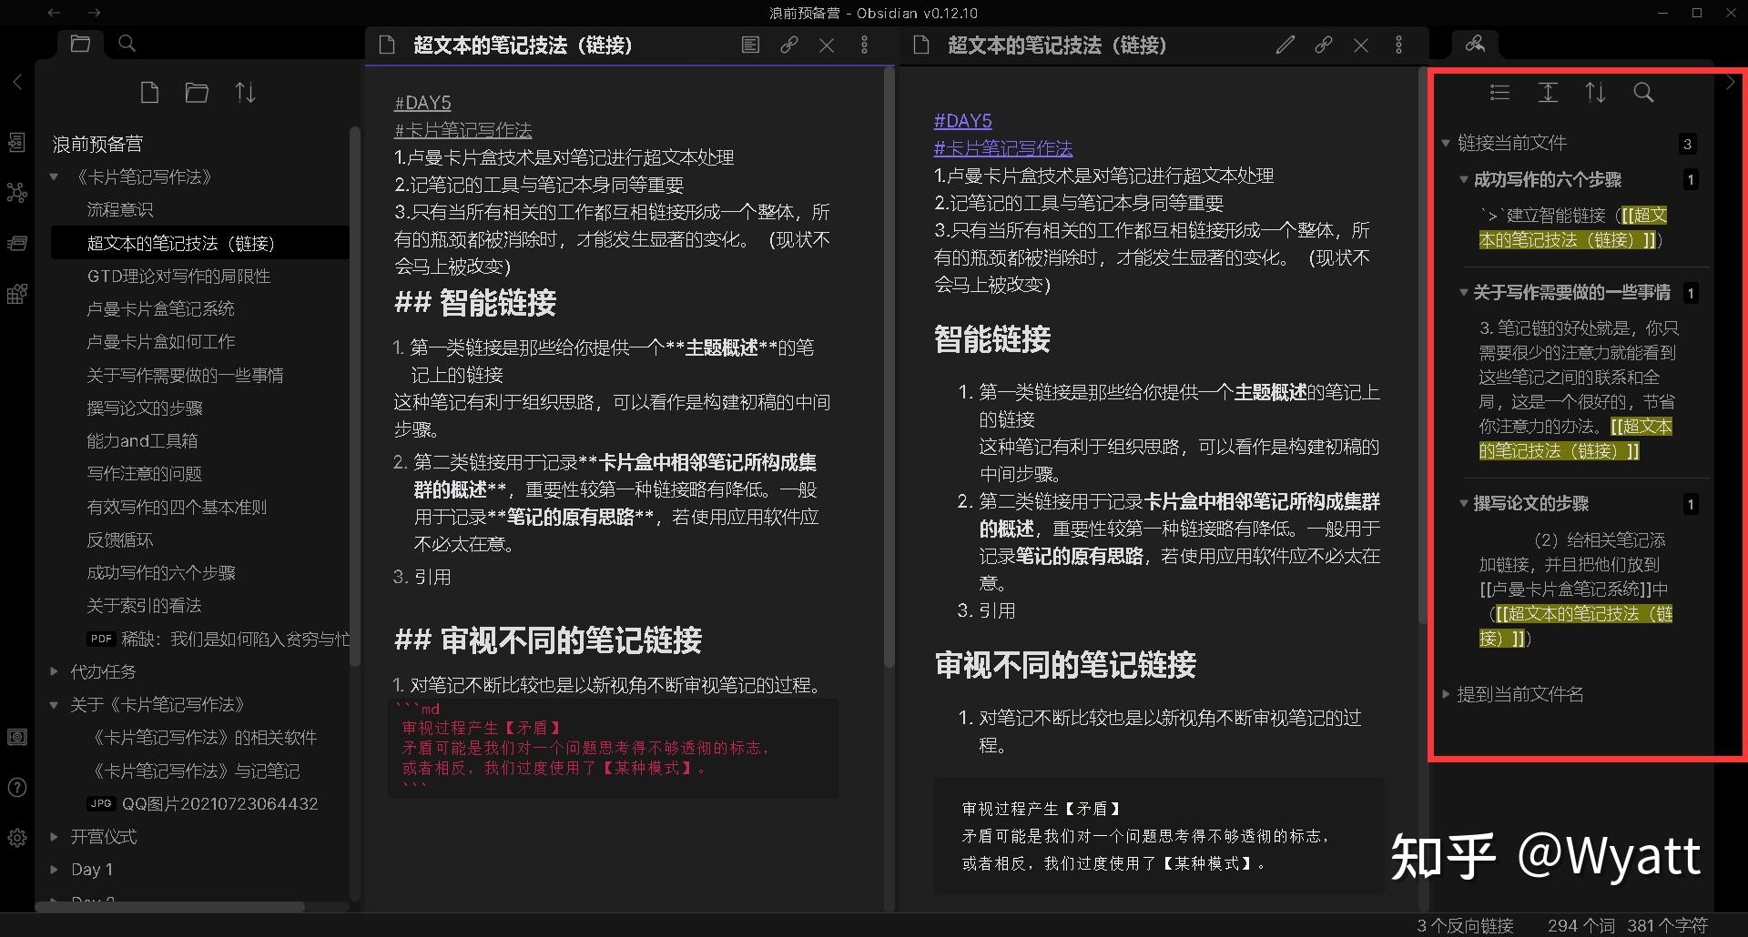Screen dimensions: 1748x937
Task: Toggle collapse results in backlinks panel
Action: 1499,93
